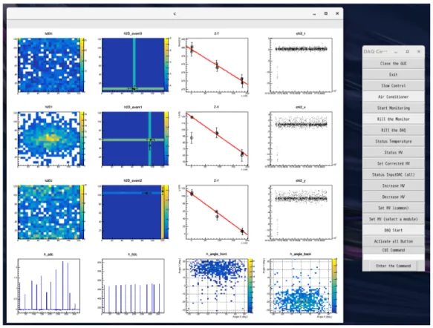This screenshot has width=433, height=328.
Task: Select the h2D_event0 plot
Action: [x=133, y=65]
